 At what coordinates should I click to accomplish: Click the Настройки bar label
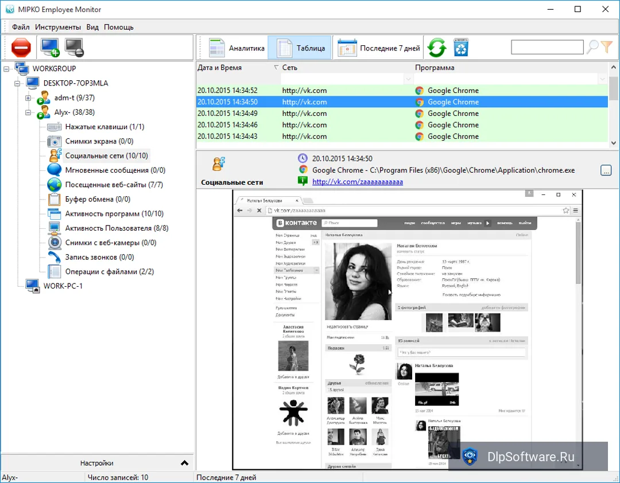click(97, 463)
